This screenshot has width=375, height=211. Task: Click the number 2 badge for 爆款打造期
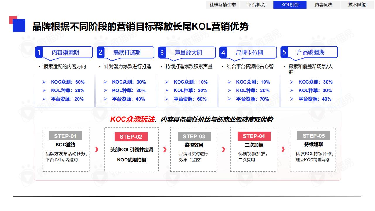100,52
